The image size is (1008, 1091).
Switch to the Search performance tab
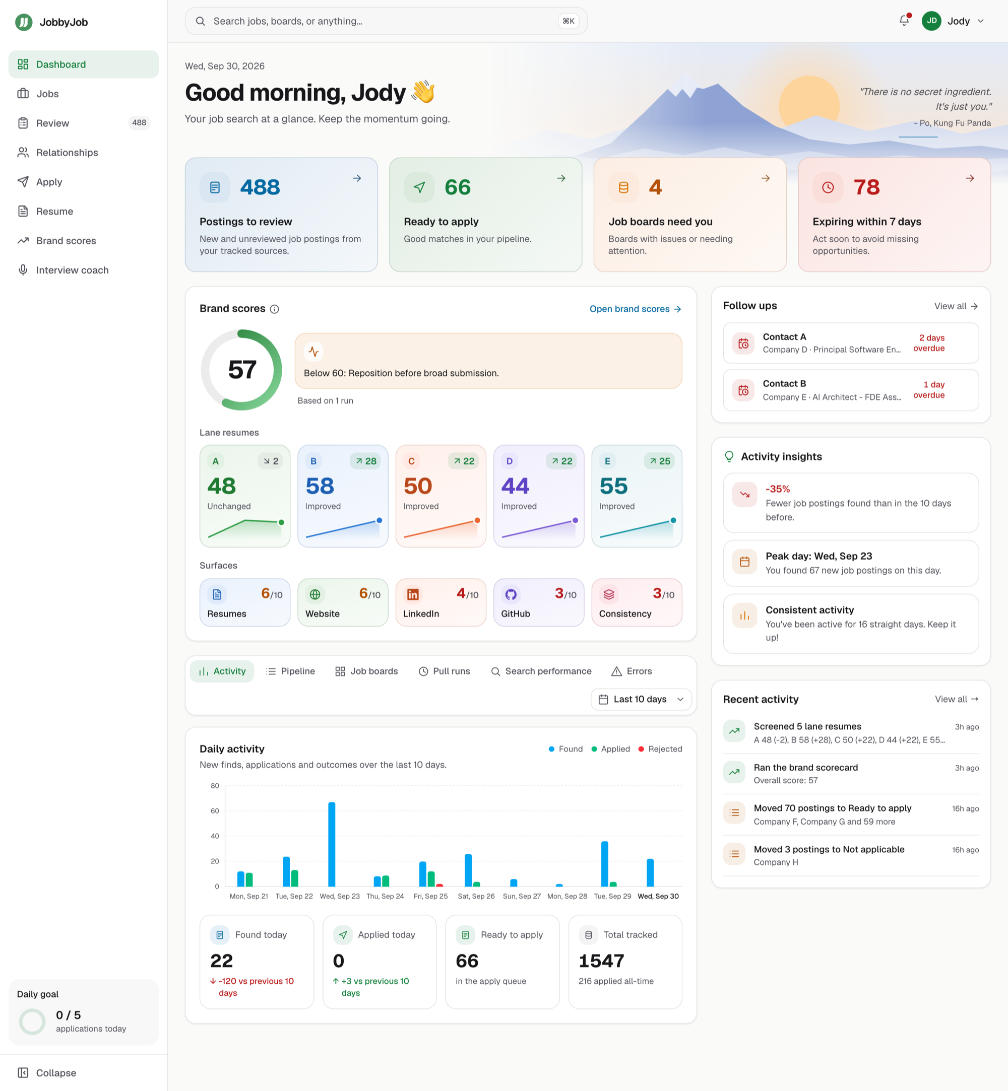click(541, 671)
